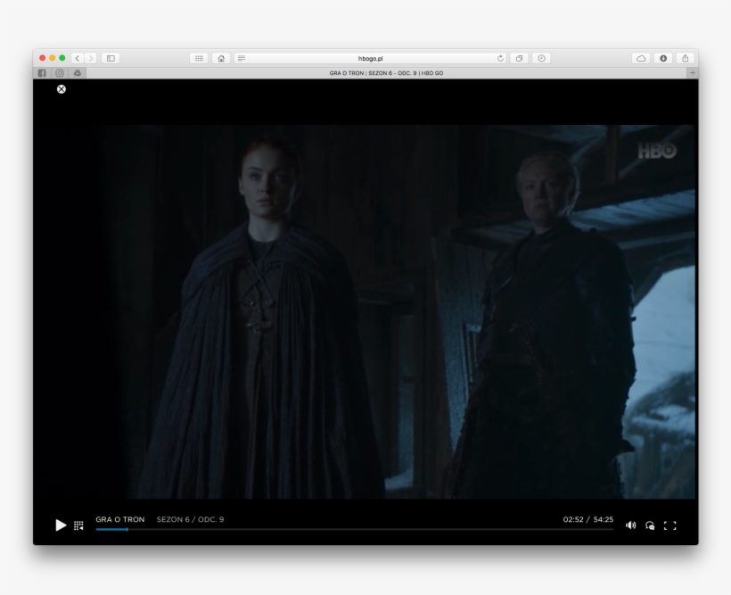Click the hbogo.pl address field

(x=370, y=58)
